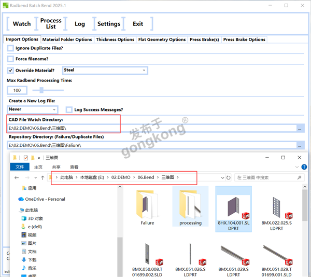Open the Never log file dropdown

click(32, 109)
